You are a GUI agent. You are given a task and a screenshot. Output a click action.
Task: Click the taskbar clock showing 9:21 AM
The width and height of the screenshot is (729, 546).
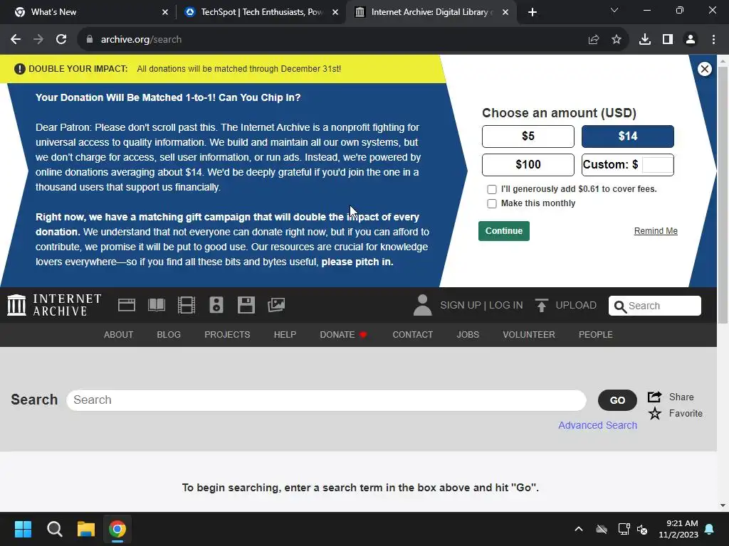coord(678,529)
